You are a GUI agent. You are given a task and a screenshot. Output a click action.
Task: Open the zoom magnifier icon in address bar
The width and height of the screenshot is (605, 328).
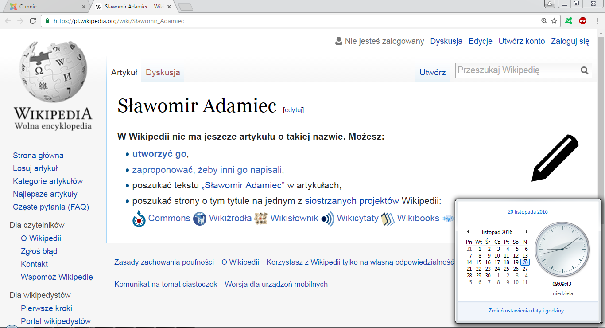click(x=544, y=21)
